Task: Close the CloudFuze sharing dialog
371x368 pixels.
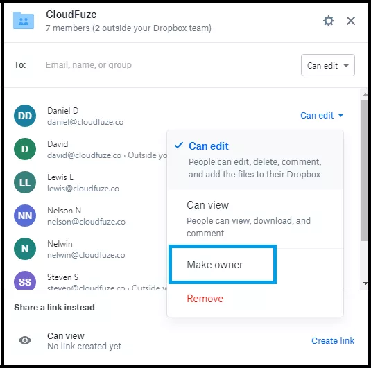Action: [351, 21]
